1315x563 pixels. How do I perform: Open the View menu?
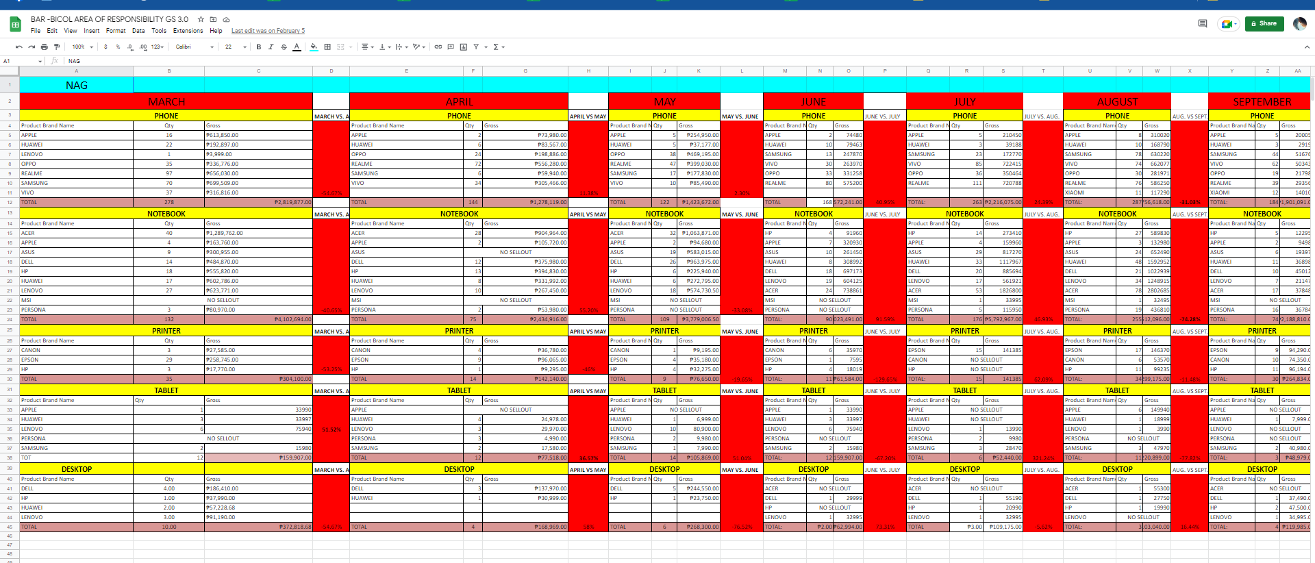pos(71,31)
